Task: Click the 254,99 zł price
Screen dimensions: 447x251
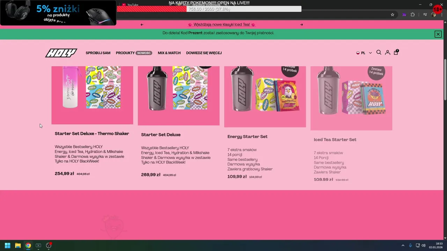Action: [x=64, y=174]
